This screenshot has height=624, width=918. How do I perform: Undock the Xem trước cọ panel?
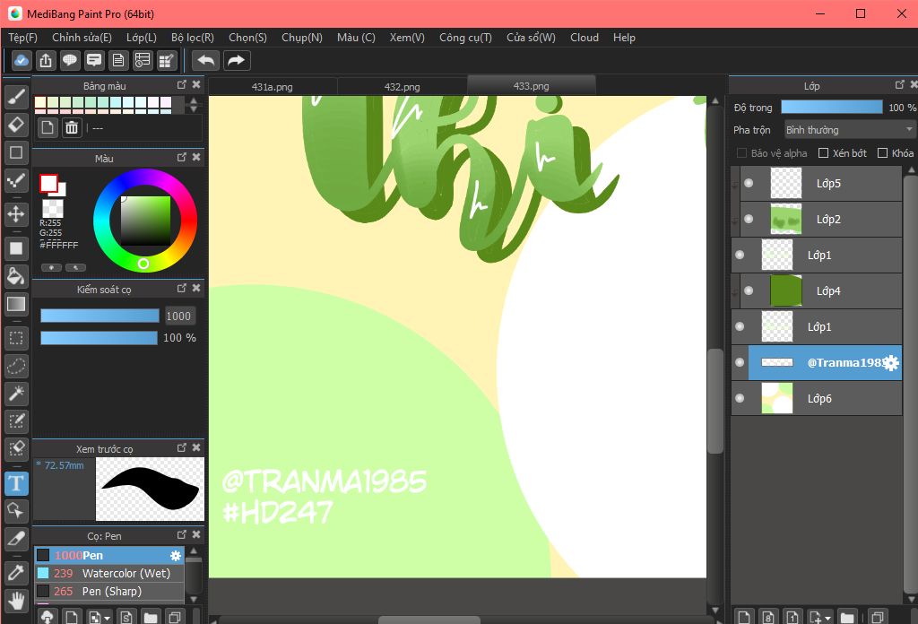pyautogui.click(x=181, y=447)
